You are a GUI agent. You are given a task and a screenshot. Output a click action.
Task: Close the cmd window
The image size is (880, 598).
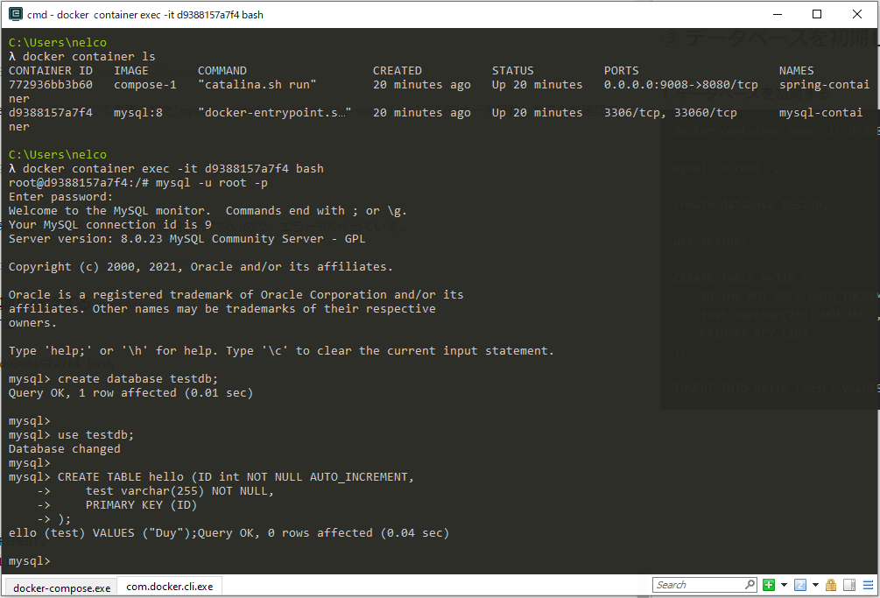(x=857, y=15)
